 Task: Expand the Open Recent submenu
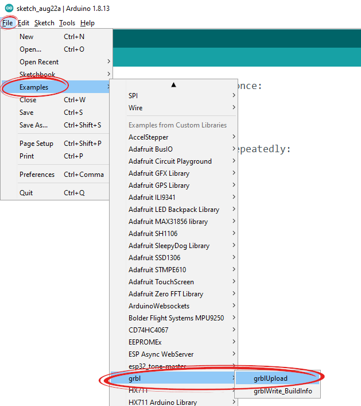55,62
